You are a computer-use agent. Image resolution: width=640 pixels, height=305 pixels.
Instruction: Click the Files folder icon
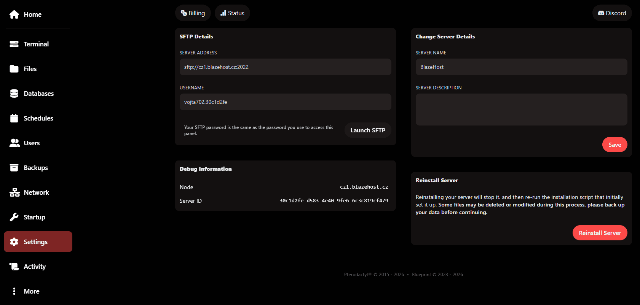pos(14,69)
